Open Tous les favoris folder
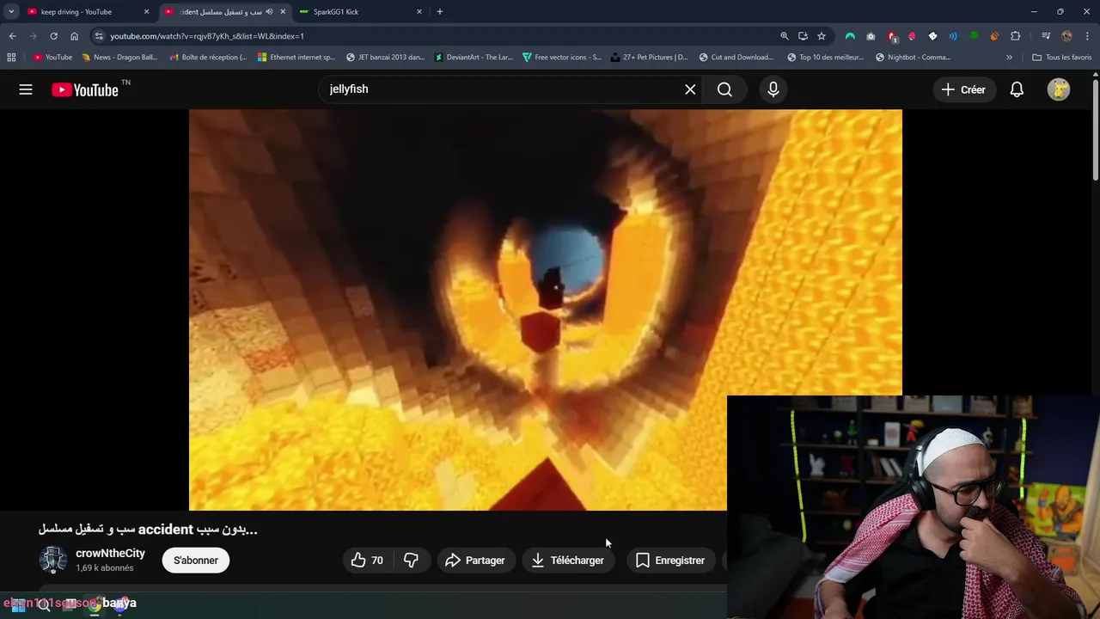The image size is (1100, 619). click(1061, 58)
